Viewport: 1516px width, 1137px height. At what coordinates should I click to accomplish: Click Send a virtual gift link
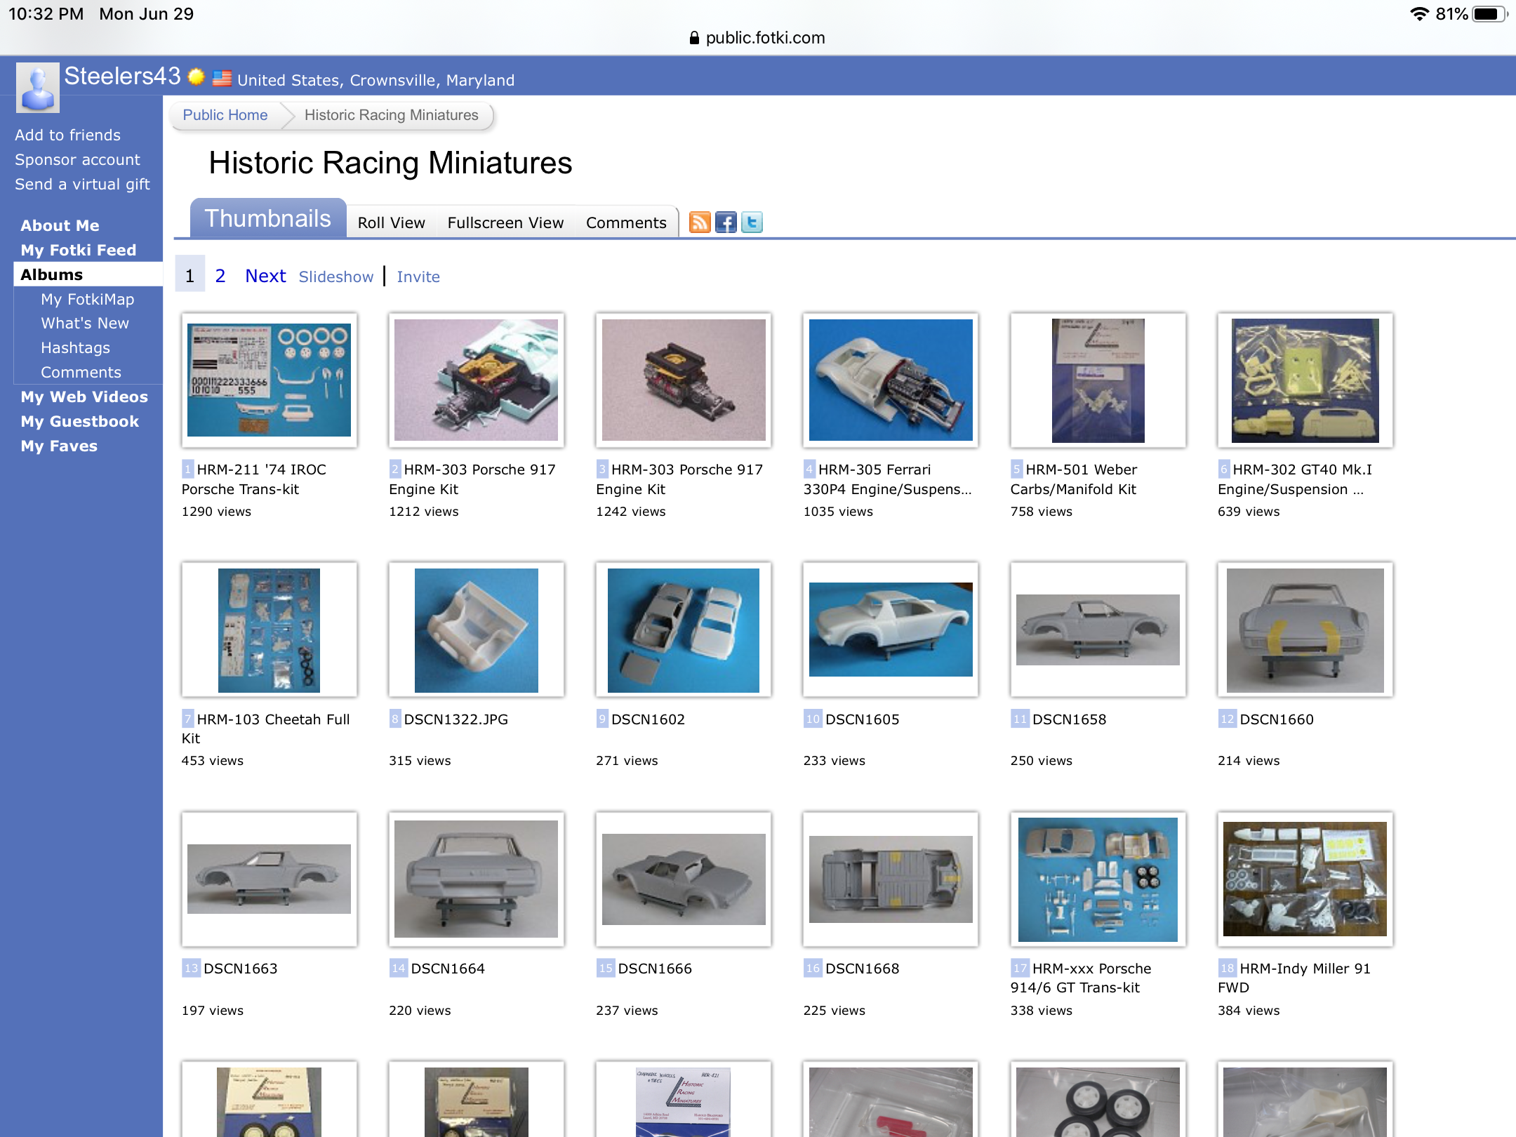82,184
